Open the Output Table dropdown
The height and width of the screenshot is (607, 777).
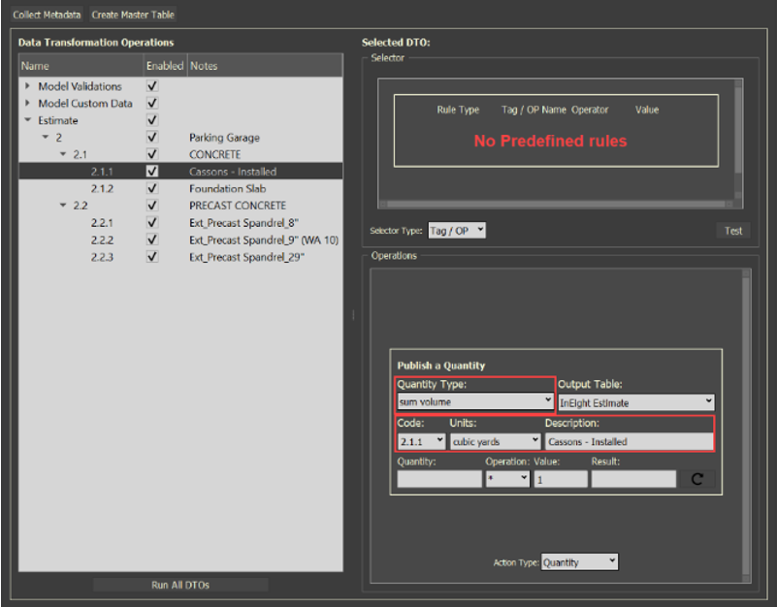[635, 401]
